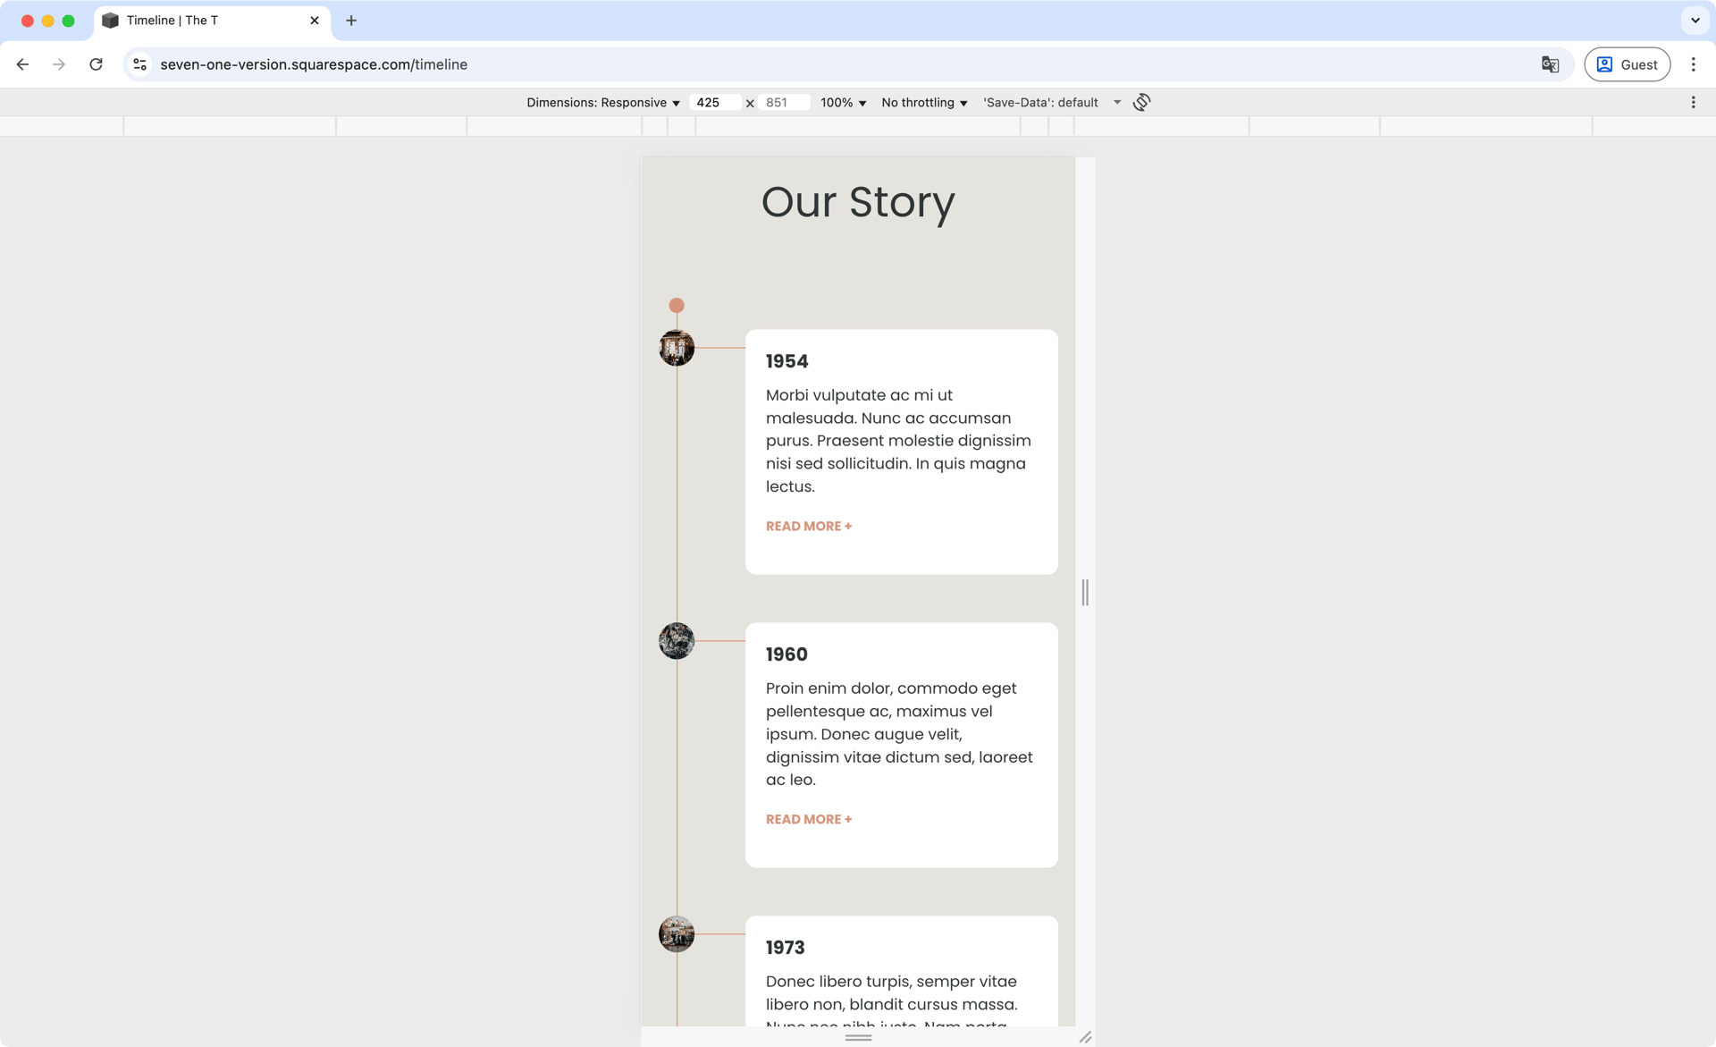Open the Save-Data default dropdown
The height and width of the screenshot is (1047, 1716).
1051,102
